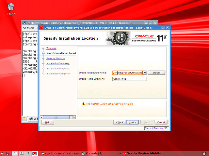Expand the taskbar up-arrow before Oracle entry
Screen dimensions: 209x156
120,154
